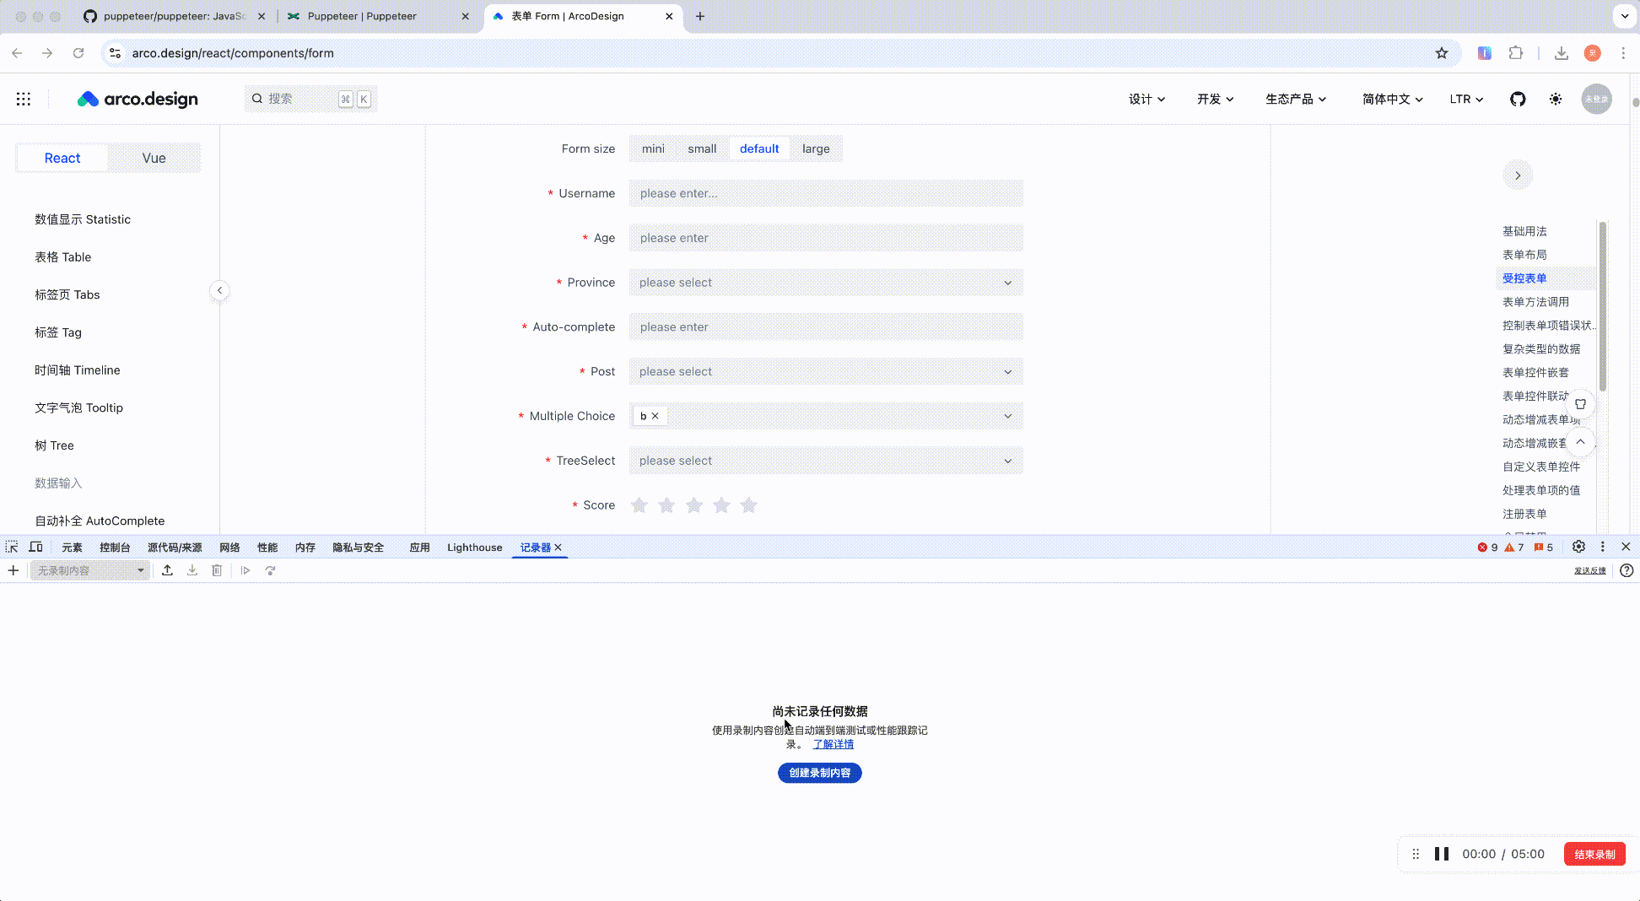Image resolution: width=1640 pixels, height=901 pixels.
Task: Bookmark this page with the star icon
Action: click(x=1442, y=53)
